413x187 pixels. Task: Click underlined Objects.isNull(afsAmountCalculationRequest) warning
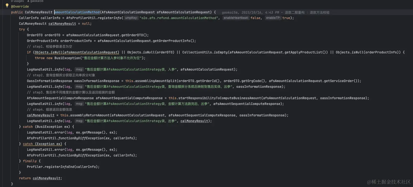[77, 52]
